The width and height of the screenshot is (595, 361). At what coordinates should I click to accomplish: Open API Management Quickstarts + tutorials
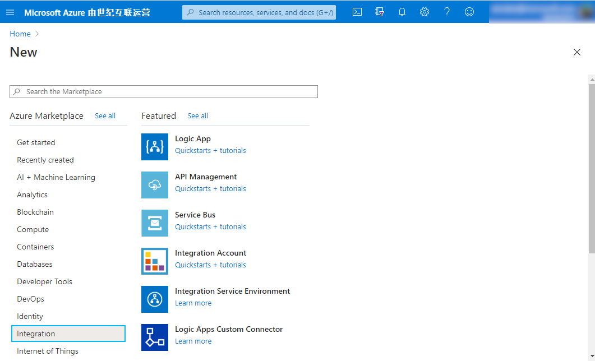tap(211, 189)
